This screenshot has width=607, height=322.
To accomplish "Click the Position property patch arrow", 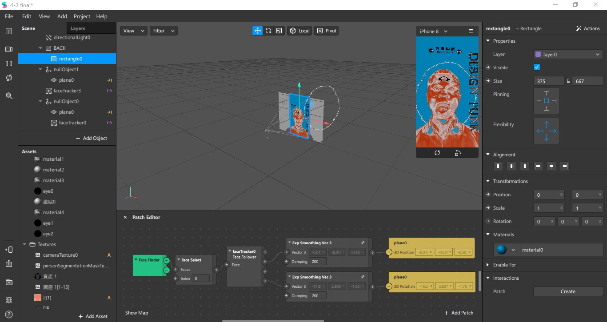I will coord(488,195).
